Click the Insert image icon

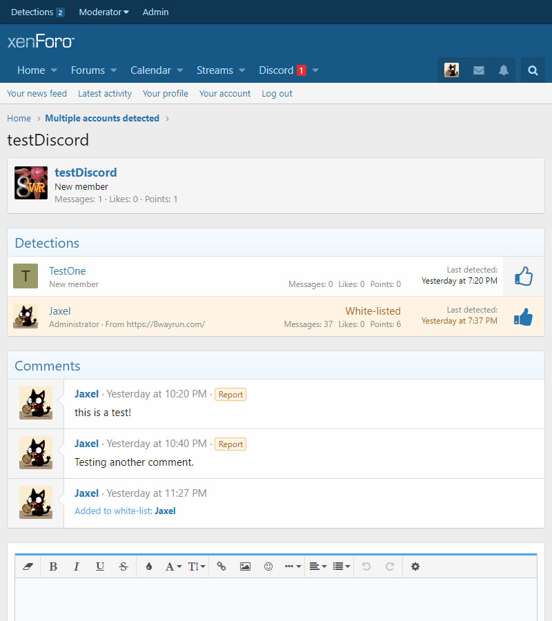[245, 566]
